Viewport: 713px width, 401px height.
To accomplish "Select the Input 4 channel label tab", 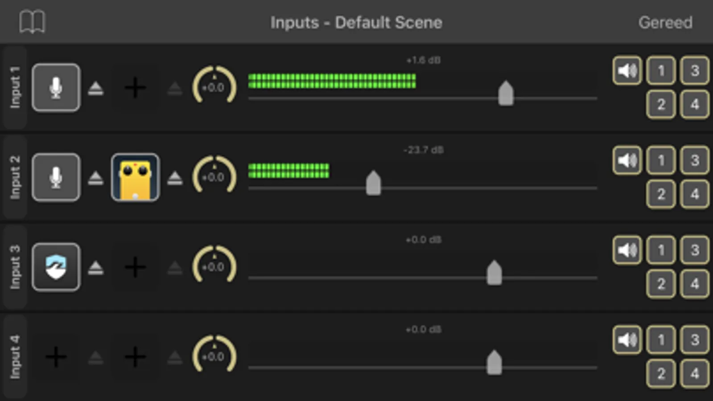I will pyautogui.click(x=15, y=357).
